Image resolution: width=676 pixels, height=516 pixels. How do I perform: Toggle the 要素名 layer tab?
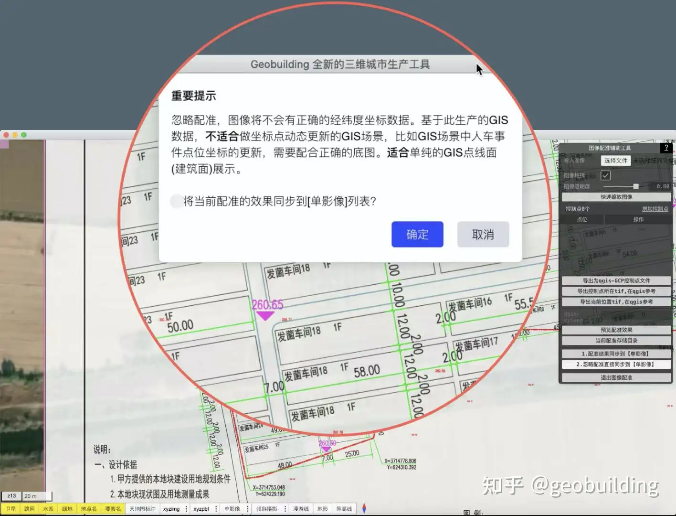pyautogui.click(x=113, y=509)
